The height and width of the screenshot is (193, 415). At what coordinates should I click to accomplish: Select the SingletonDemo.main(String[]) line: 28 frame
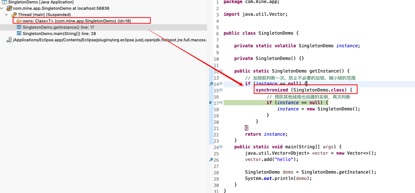pyautogui.click(x=59, y=33)
